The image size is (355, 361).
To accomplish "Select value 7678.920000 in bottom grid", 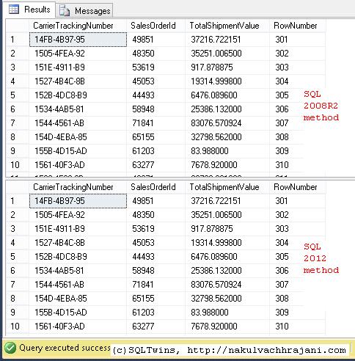I will [x=227, y=327].
